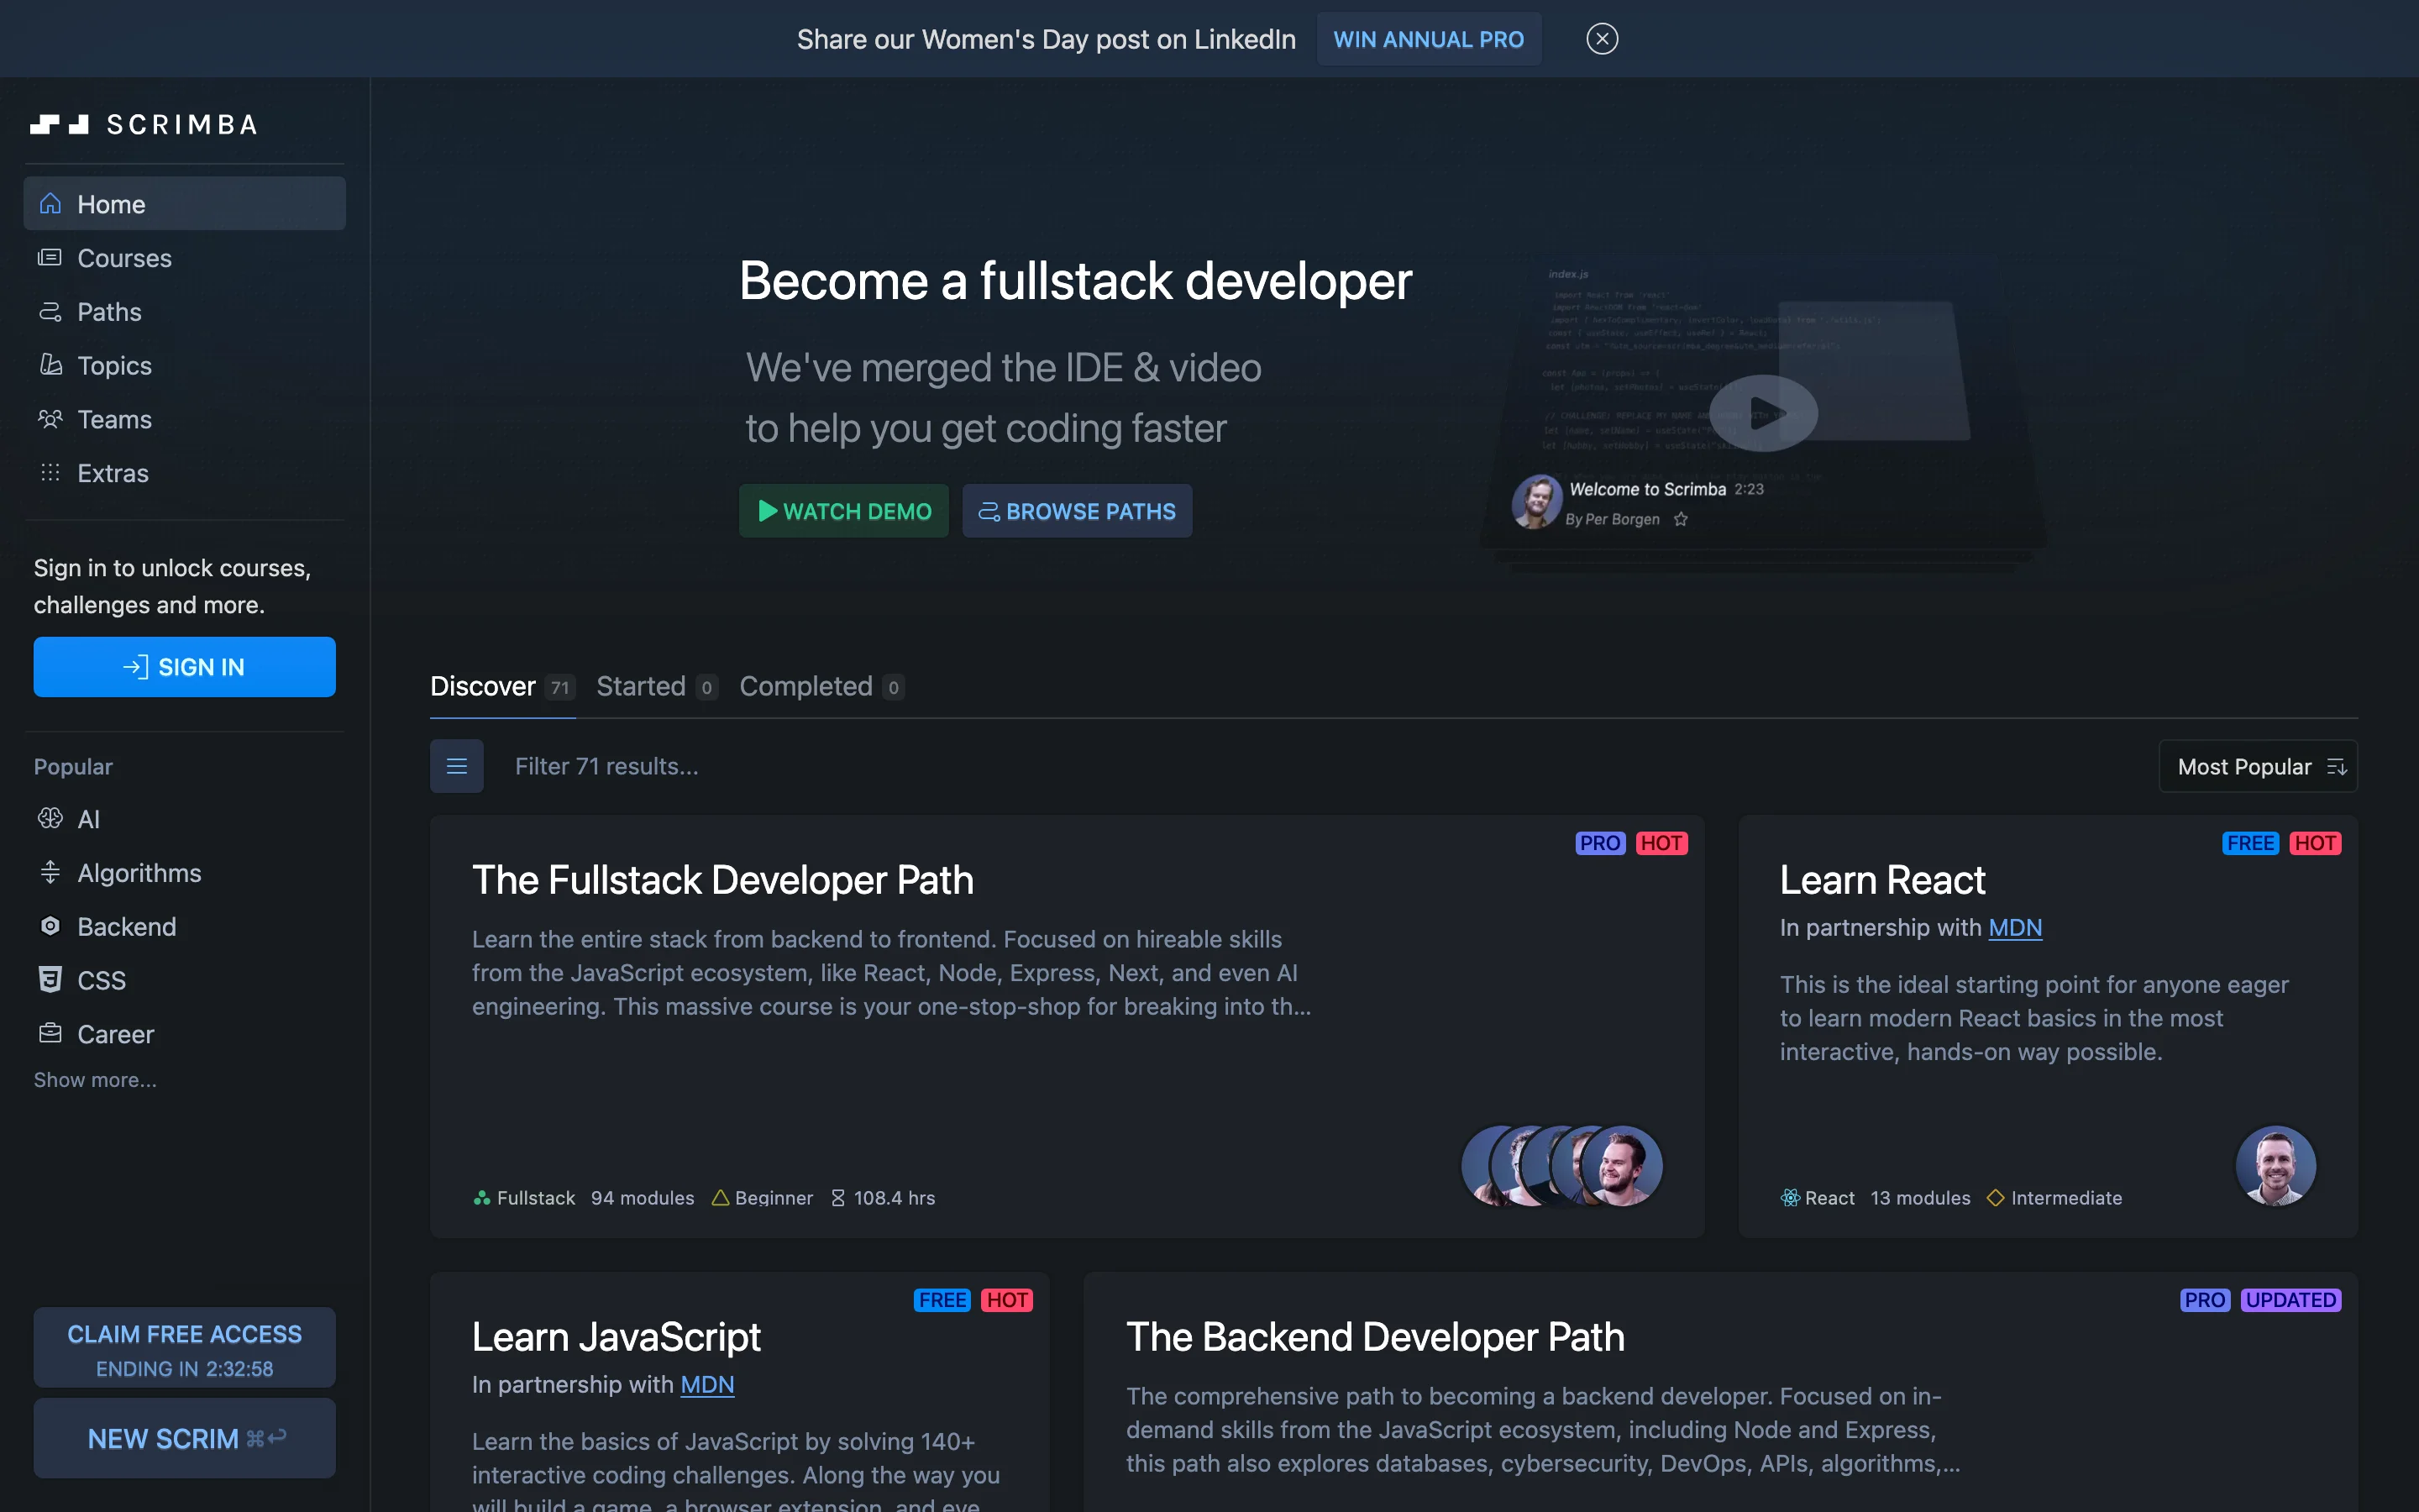The width and height of the screenshot is (2419, 1512).
Task: Toggle the filter list view button
Action: [456, 766]
